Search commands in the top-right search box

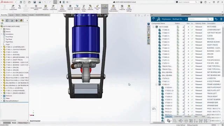click(187, 2)
